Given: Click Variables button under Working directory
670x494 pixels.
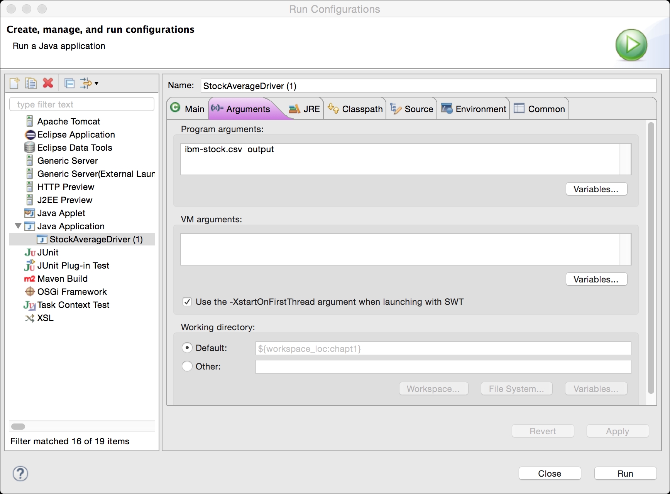Looking at the screenshot, I should (596, 389).
